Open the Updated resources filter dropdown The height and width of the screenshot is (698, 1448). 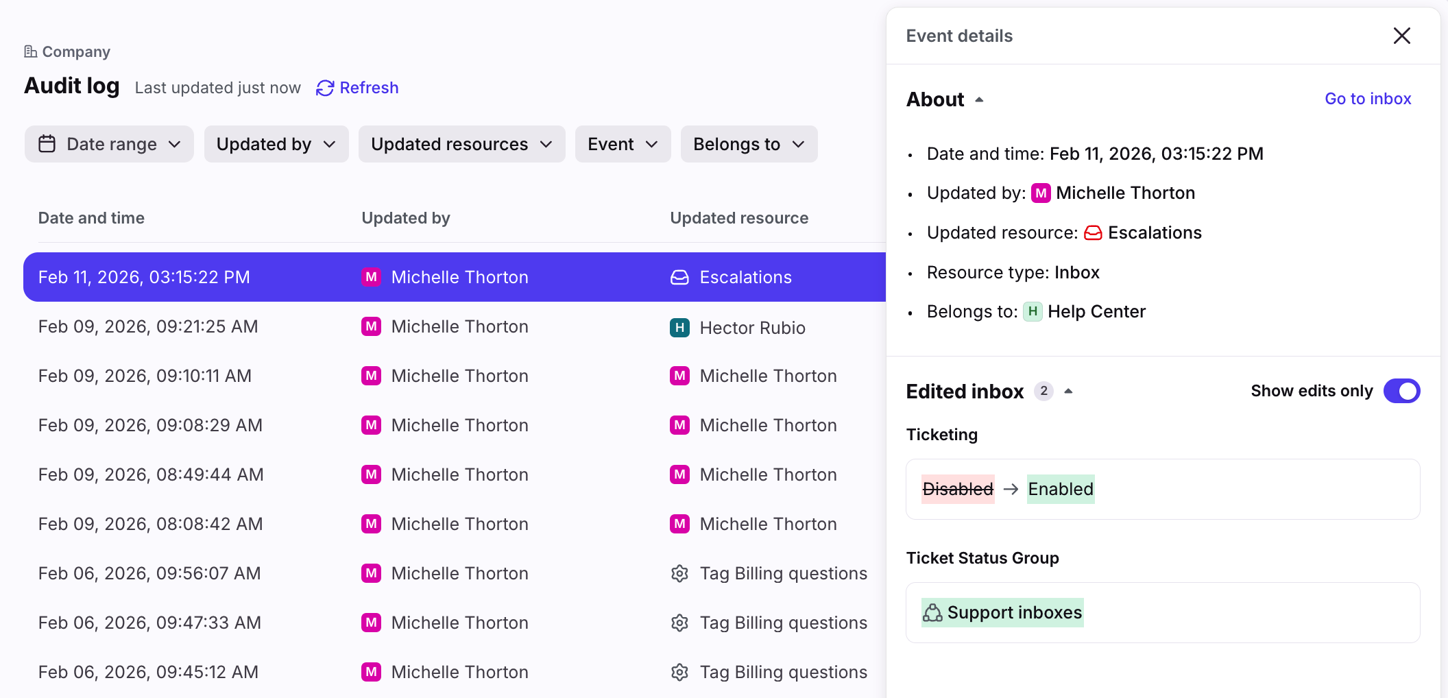pos(461,144)
